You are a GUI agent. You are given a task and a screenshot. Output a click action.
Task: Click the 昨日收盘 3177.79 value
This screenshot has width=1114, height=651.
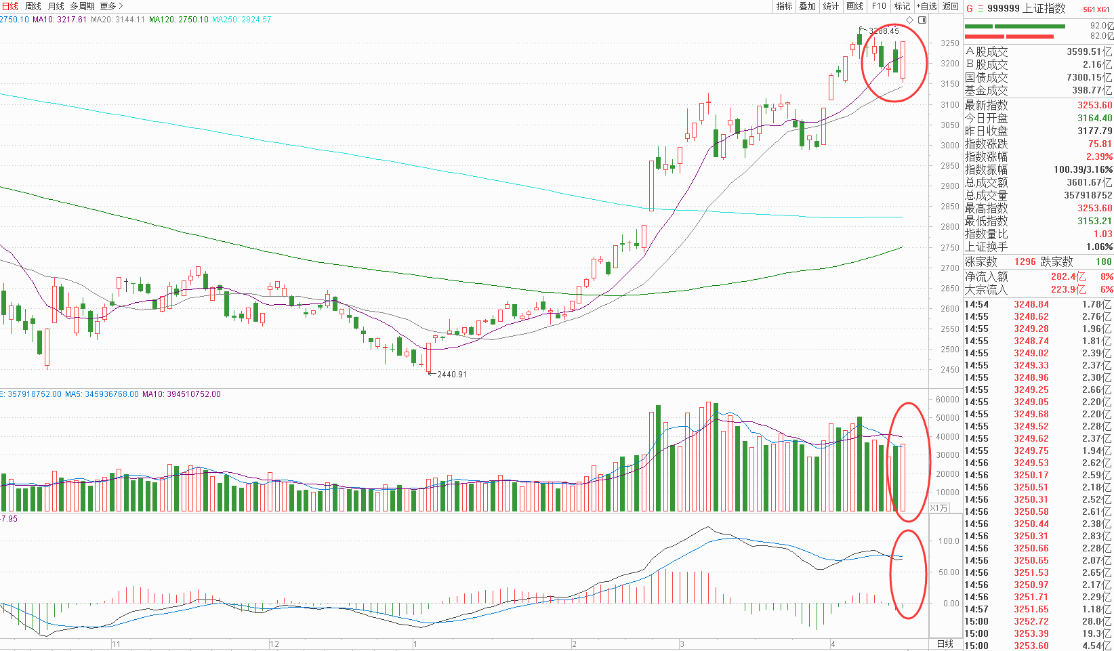(1094, 131)
